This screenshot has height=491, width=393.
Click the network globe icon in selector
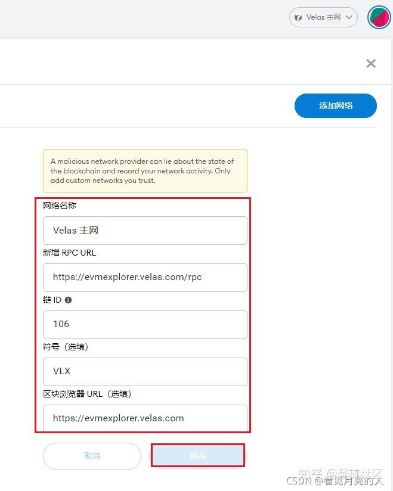(x=298, y=17)
